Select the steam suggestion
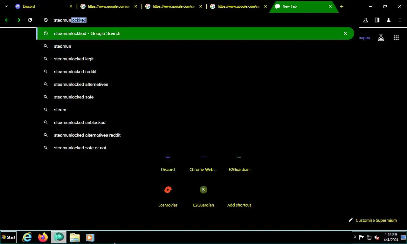 click(195, 110)
